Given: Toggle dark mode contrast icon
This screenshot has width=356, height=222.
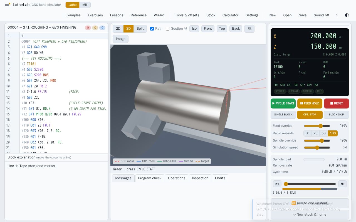Looking at the screenshot, I should click(x=347, y=15).
